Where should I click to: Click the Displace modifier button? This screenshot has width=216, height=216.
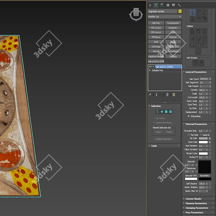(x=173, y=56)
